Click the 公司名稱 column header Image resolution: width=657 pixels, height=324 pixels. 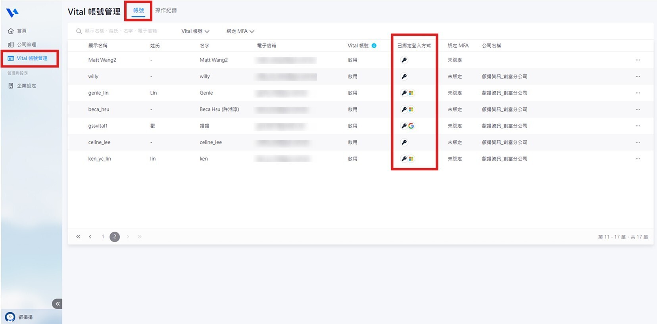(x=491, y=46)
